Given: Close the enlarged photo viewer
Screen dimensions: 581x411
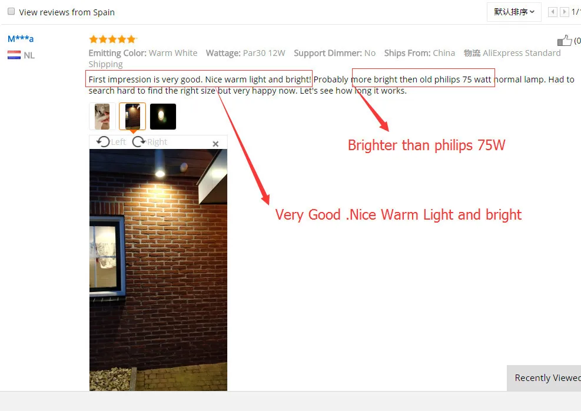Looking at the screenshot, I should [215, 144].
